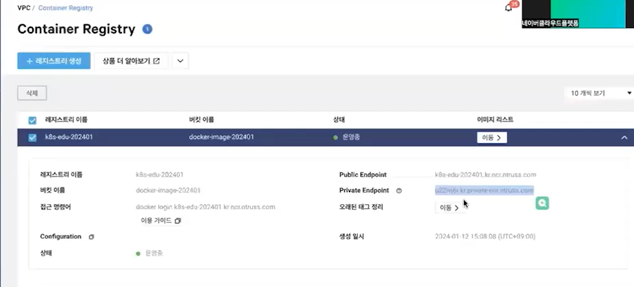Uncheck the k8s-edu-202401 row checkbox
Viewport: 634px width, 287px height.
(32, 137)
